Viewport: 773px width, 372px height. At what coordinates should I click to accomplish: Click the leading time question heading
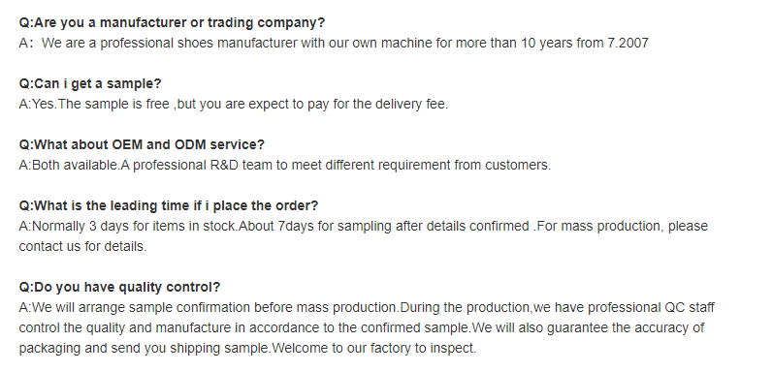[169, 205]
